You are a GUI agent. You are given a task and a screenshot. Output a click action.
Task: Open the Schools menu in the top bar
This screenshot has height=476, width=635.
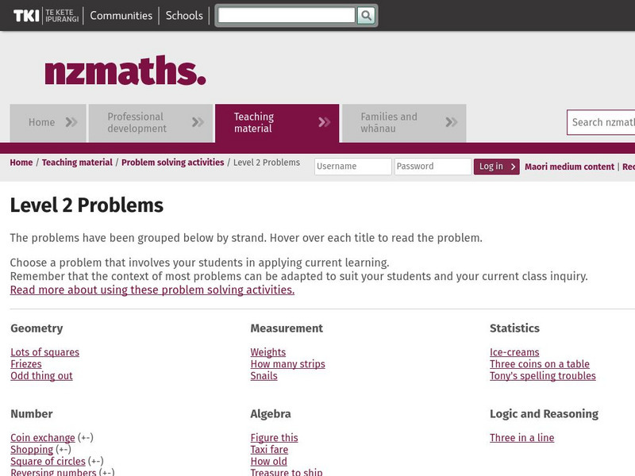tap(184, 15)
